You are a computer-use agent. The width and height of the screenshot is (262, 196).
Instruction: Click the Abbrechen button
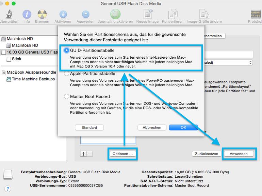click(x=152, y=128)
